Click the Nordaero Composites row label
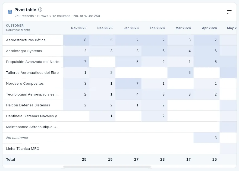This screenshot has height=171, width=239. (25, 83)
